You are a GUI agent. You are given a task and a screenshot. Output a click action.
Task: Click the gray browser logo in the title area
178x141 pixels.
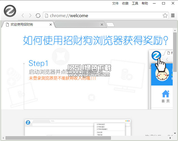click(x=10, y=11)
